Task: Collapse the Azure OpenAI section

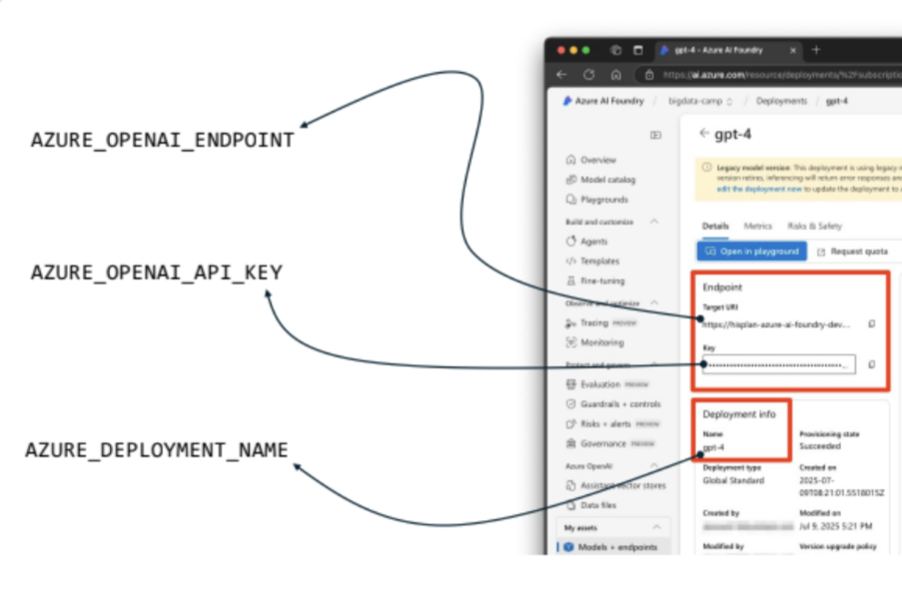Action: coord(654,466)
